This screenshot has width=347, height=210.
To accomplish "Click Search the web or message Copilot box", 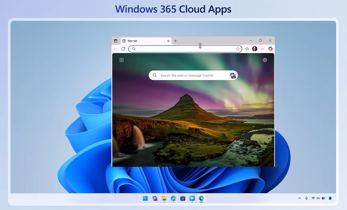I will (x=193, y=75).
